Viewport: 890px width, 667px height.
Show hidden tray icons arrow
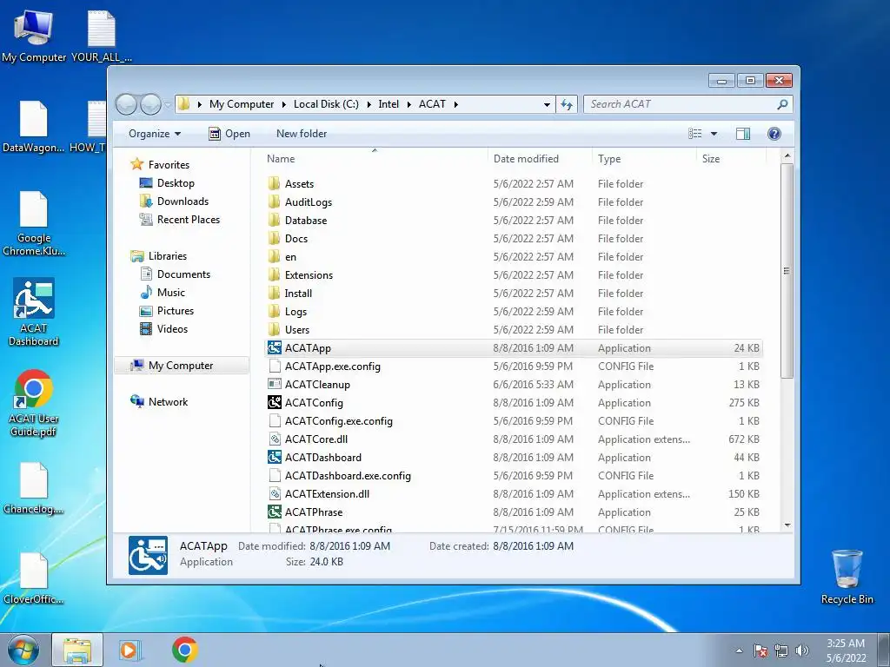coord(739,650)
